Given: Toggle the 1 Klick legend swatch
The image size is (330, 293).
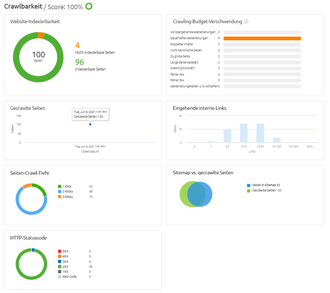Looking at the screenshot, I should pos(59,186).
